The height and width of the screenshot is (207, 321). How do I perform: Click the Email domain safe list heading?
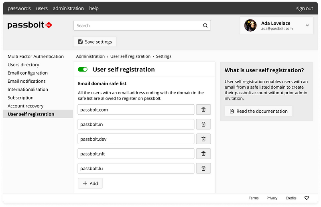click(102, 84)
